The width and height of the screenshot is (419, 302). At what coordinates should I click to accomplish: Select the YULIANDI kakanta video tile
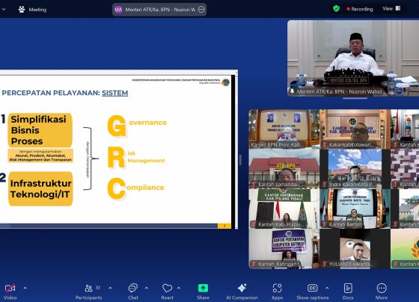coord(355,249)
